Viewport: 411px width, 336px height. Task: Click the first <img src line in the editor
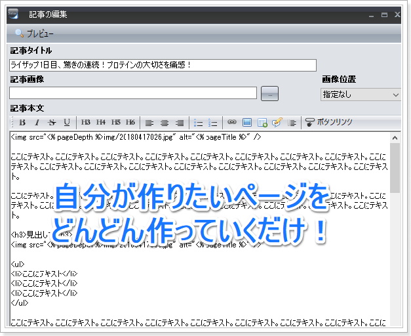136,137
